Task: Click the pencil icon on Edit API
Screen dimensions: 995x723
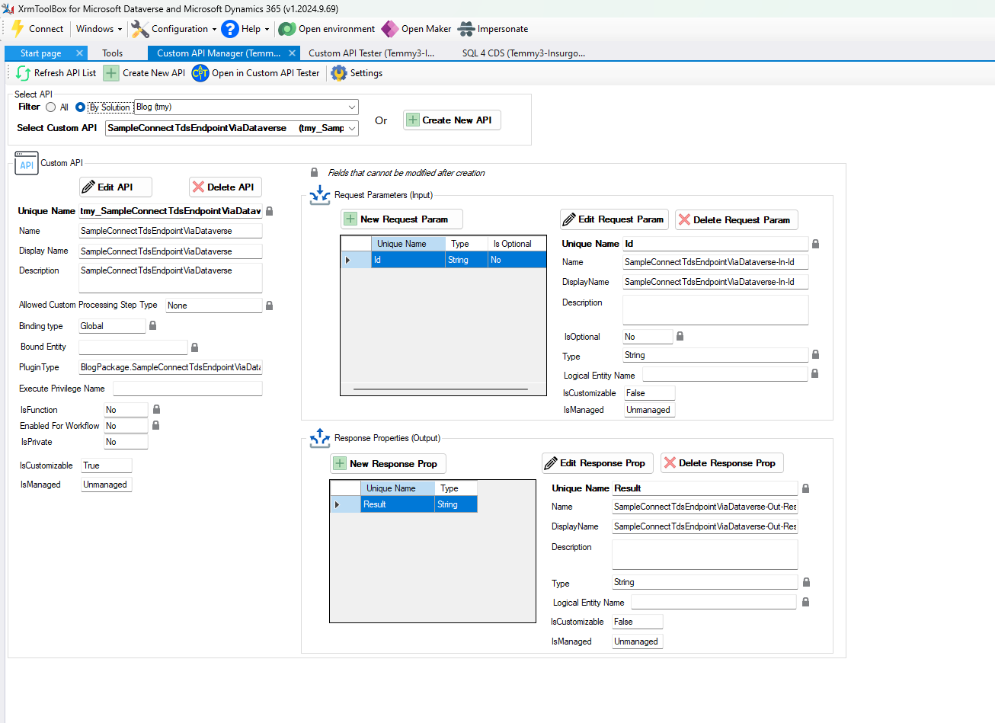Action: click(x=88, y=187)
